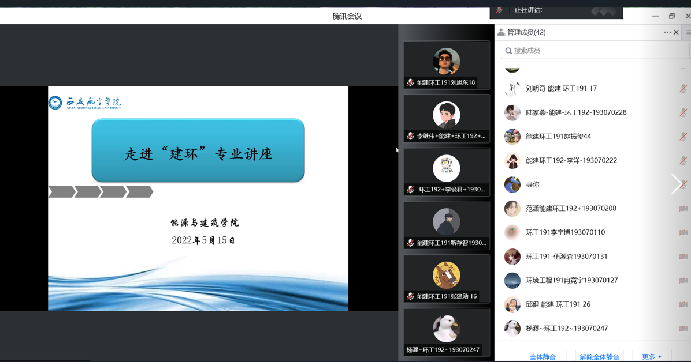The height and width of the screenshot is (362, 691).
Task: Click camera-off icon beside 环工191-伍源森
Action: (683, 257)
